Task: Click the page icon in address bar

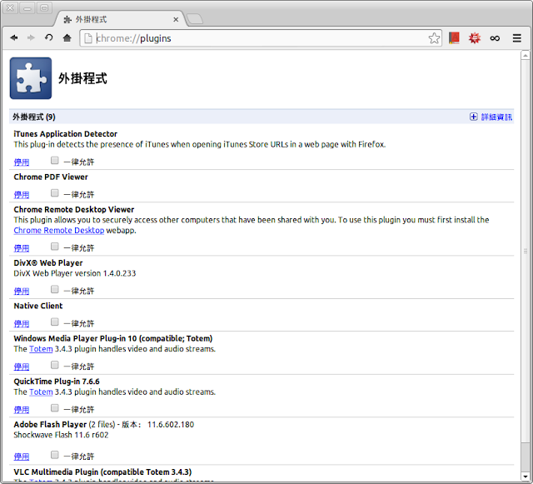Action: pos(88,38)
